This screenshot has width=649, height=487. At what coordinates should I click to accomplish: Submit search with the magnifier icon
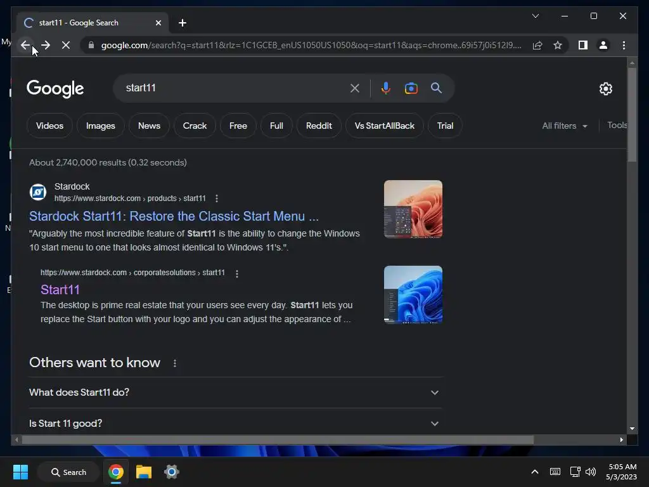[x=436, y=88]
